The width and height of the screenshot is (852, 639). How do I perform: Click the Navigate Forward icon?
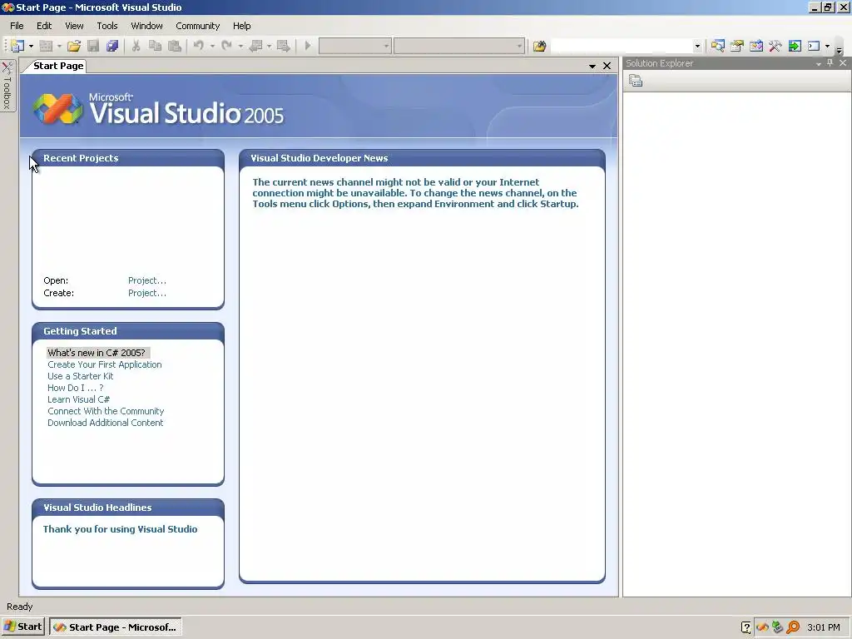coord(283,47)
